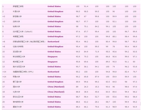Viewport: 141px width, 110px height.
Task: Open Singapore link in rank 11 row
Action: point(52,57)
